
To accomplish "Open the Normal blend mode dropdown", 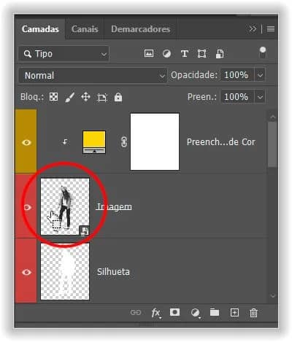I will [x=93, y=75].
